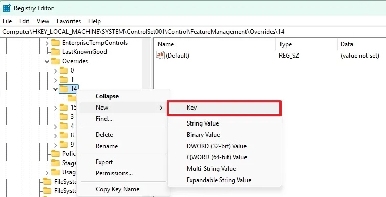The height and width of the screenshot is (197, 386).
Task: Expand key 8 under Overrides
Action: [x=55, y=135]
